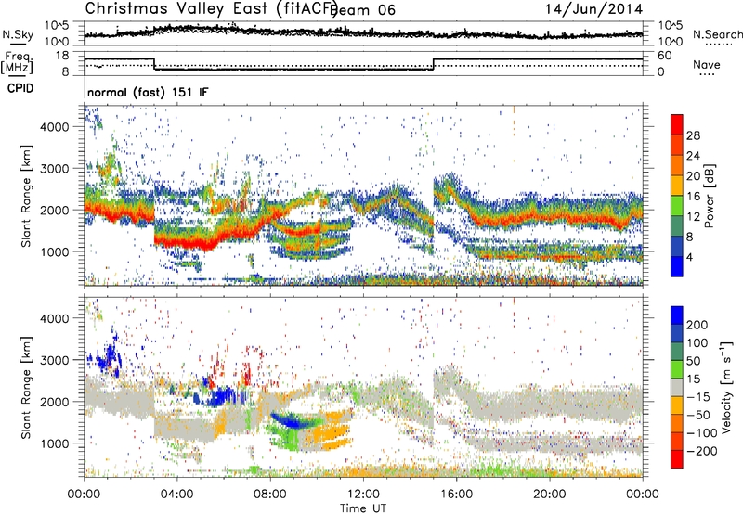Click the date '14/Jun/2014'
This screenshot has height=514, width=743.
593,8
